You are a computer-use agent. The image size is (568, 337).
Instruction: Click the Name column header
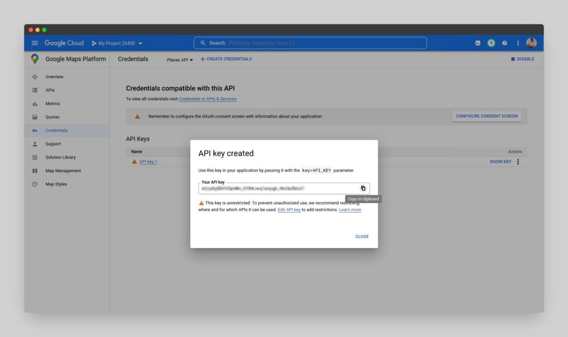coord(136,152)
